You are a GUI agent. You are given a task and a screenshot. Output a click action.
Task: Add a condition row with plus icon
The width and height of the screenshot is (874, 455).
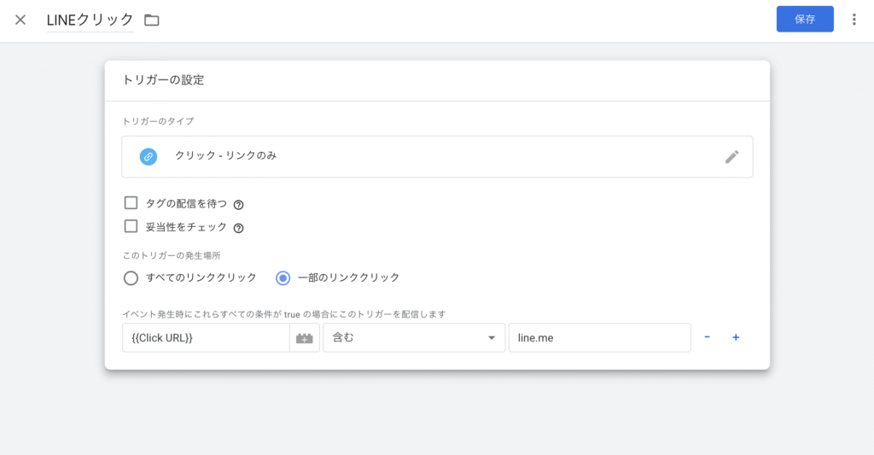pos(736,337)
